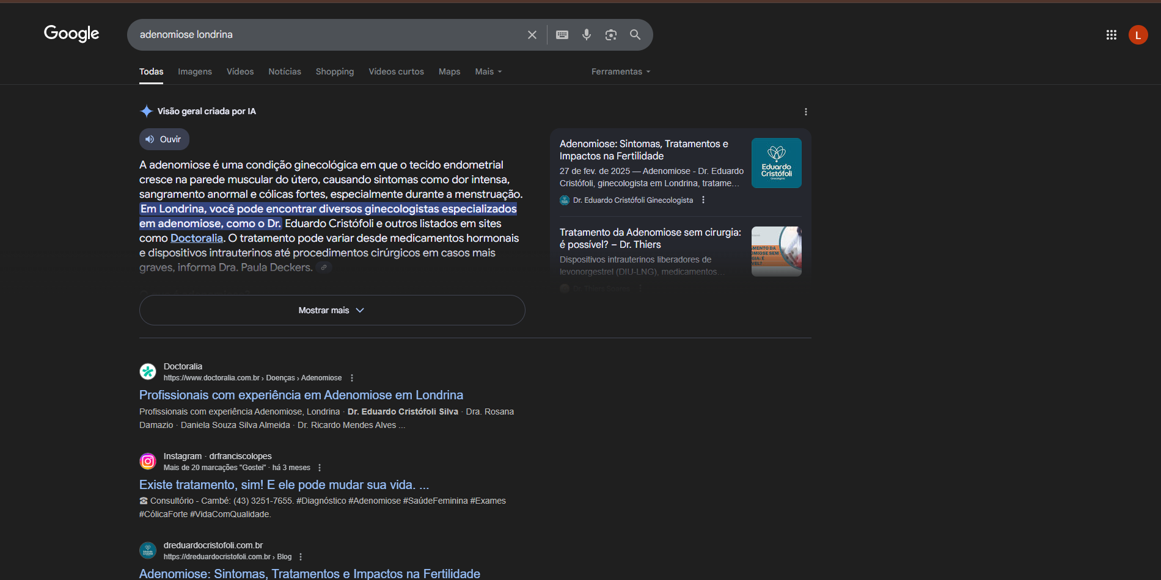Expand the Mais dropdown
The image size is (1161, 580).
click(x=488, y=71)
